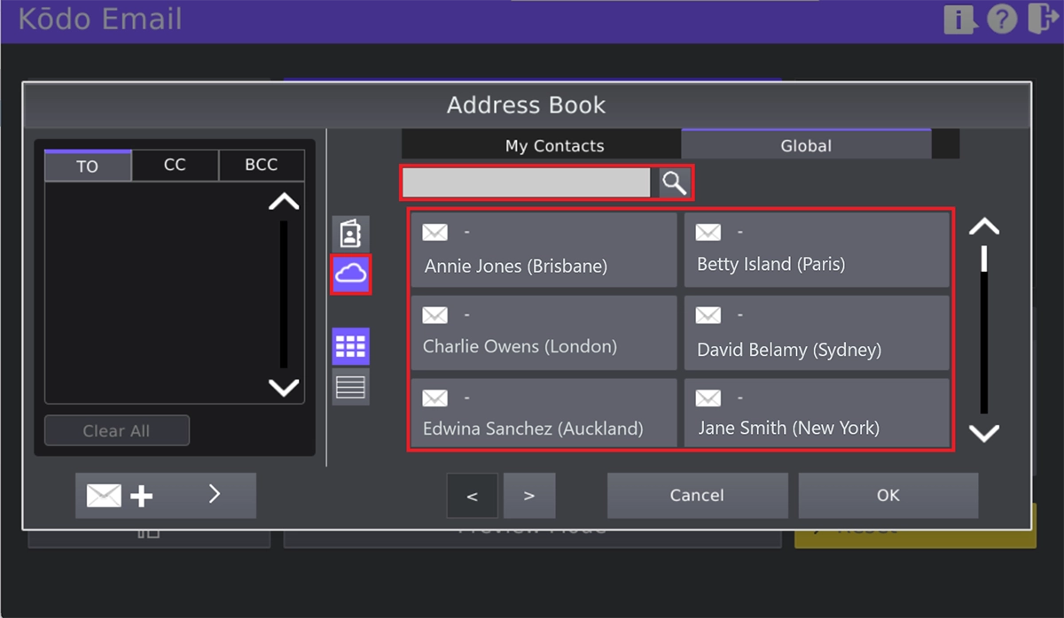Image resolution: width=1064 pixels, height=618 pixels.
Task: Select the Jane Smith (New York) contact
Action: [816, 413]
